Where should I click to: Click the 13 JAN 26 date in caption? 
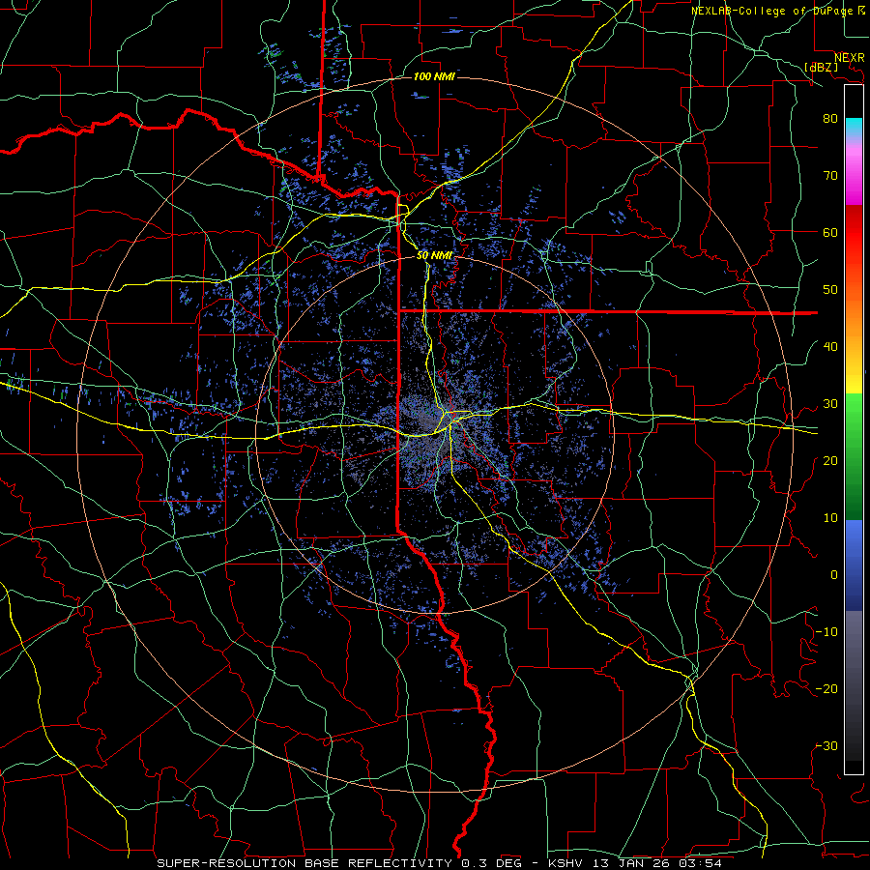pos(632,863)
